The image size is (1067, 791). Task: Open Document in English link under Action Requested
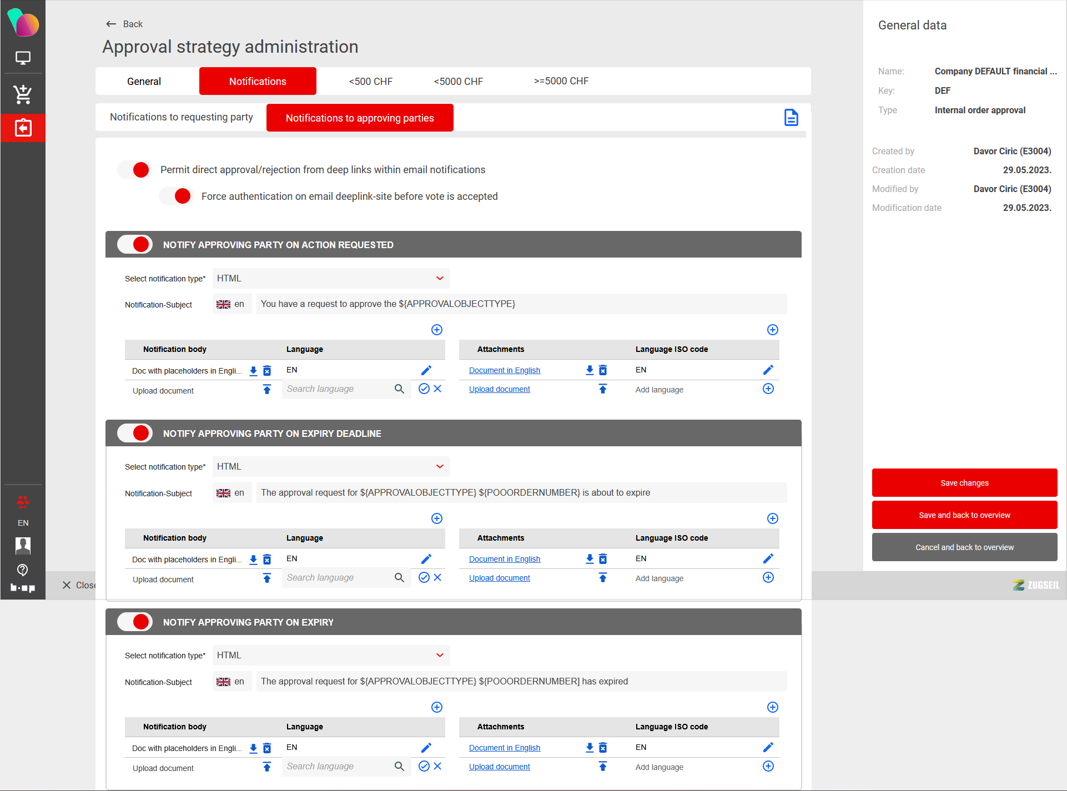(x=504, y=370)
